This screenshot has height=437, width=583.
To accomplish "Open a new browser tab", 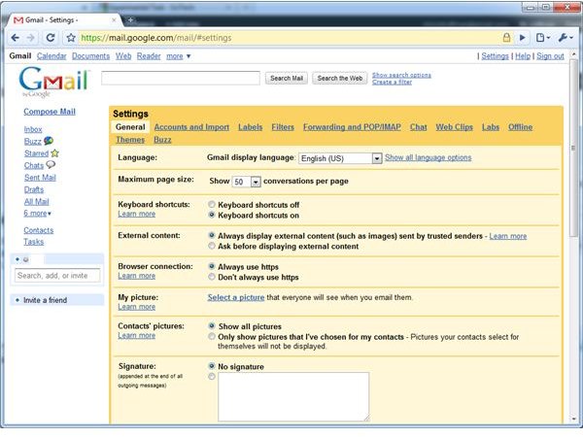I will pyautogui.click(x=130, y=20).
